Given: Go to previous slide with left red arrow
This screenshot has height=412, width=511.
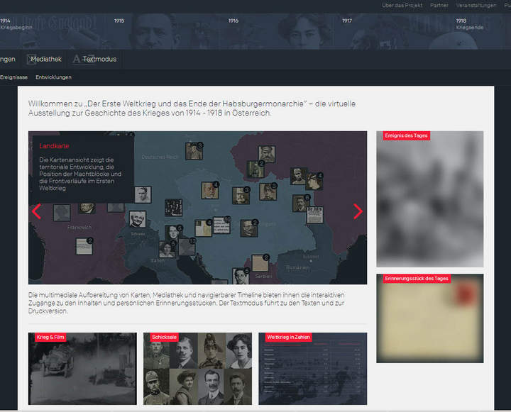Looking at the screenshot, I should pos(37,211).
